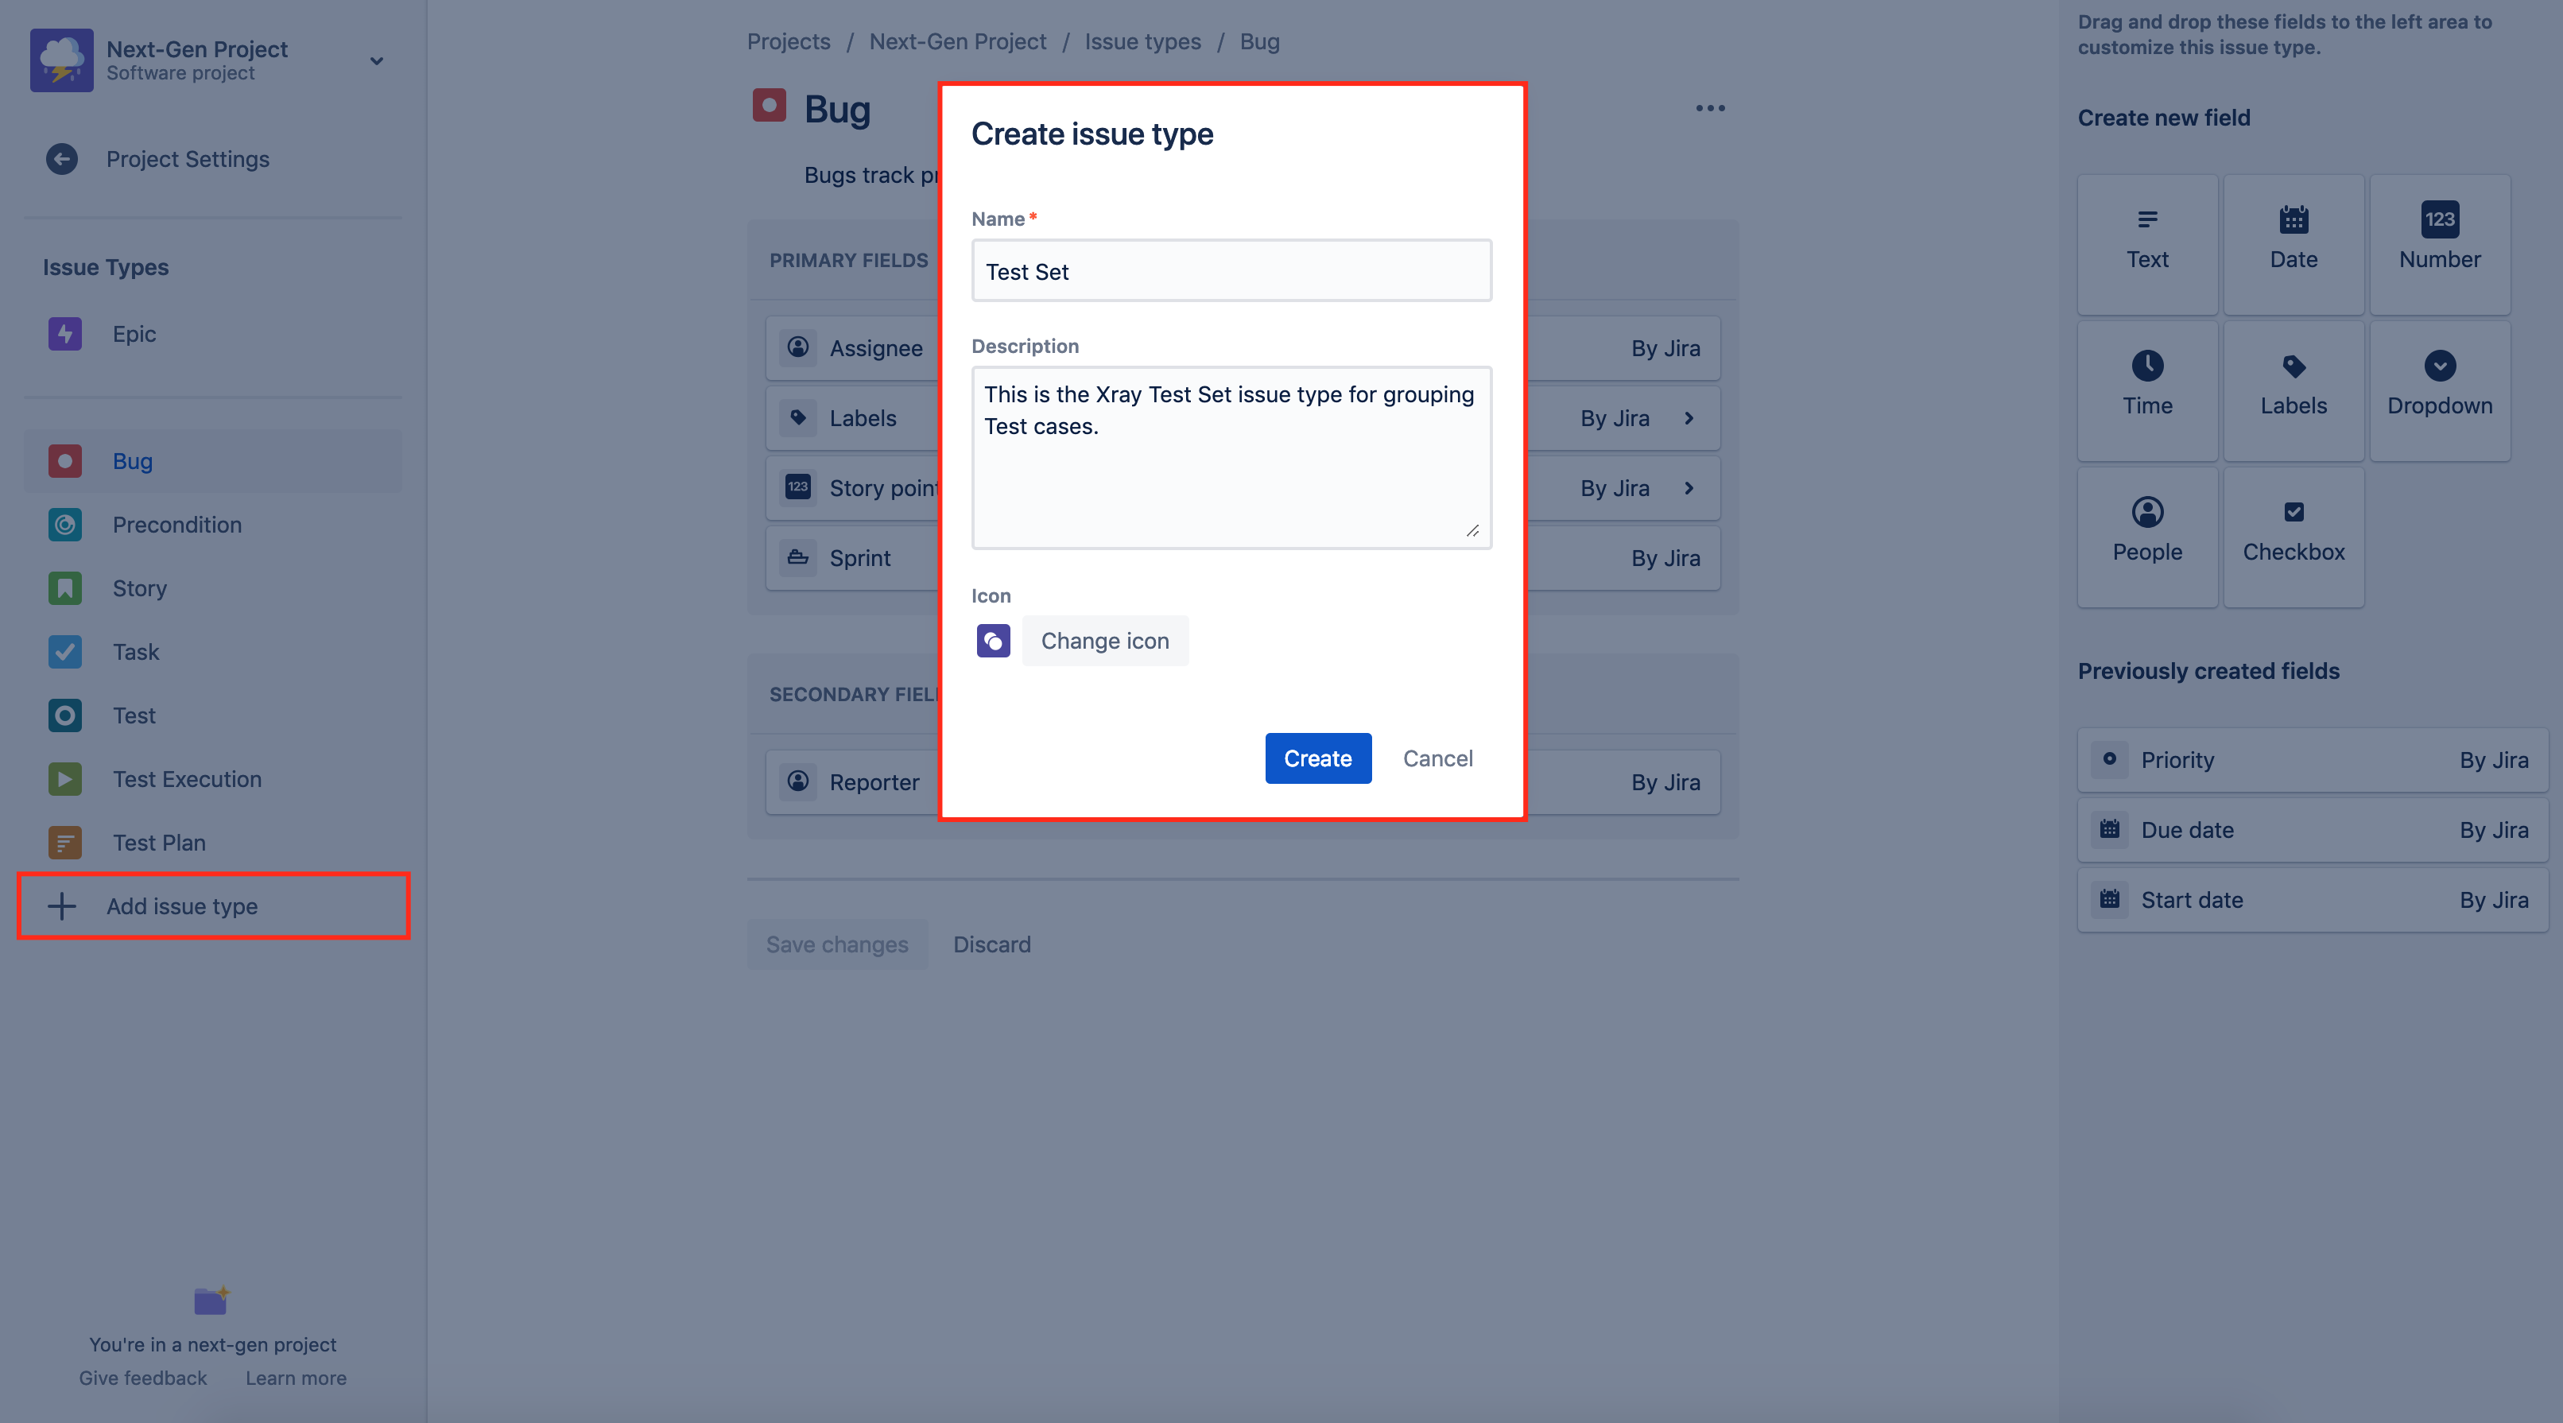Expand the Labels field row chevron
The height and width of the screenshot is (1423, 2563).
click(x=1689, y=418)
